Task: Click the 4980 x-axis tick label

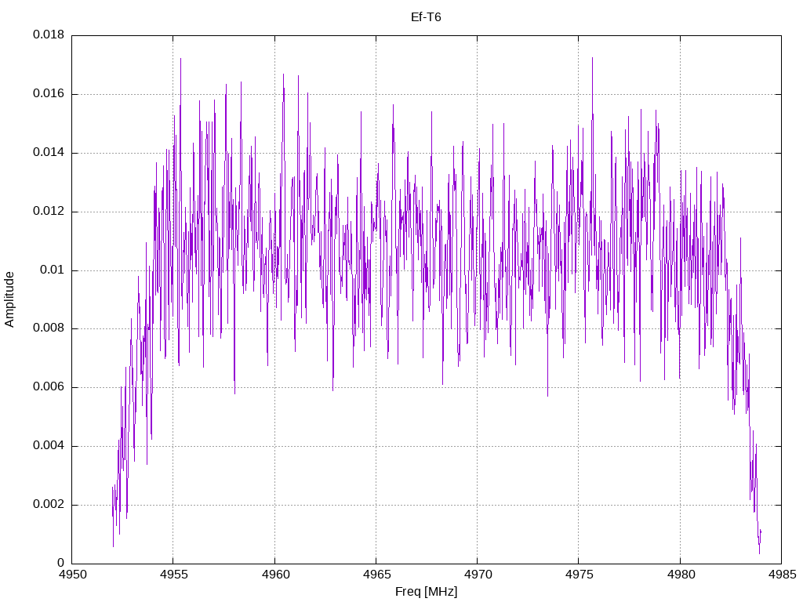Action: tap(681, 575)
